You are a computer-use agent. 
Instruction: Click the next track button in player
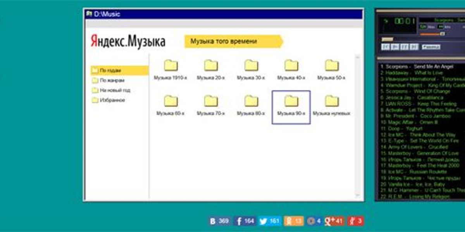414,47
